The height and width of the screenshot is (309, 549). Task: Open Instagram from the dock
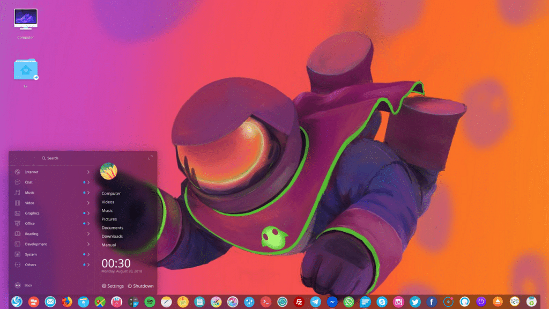398,301
